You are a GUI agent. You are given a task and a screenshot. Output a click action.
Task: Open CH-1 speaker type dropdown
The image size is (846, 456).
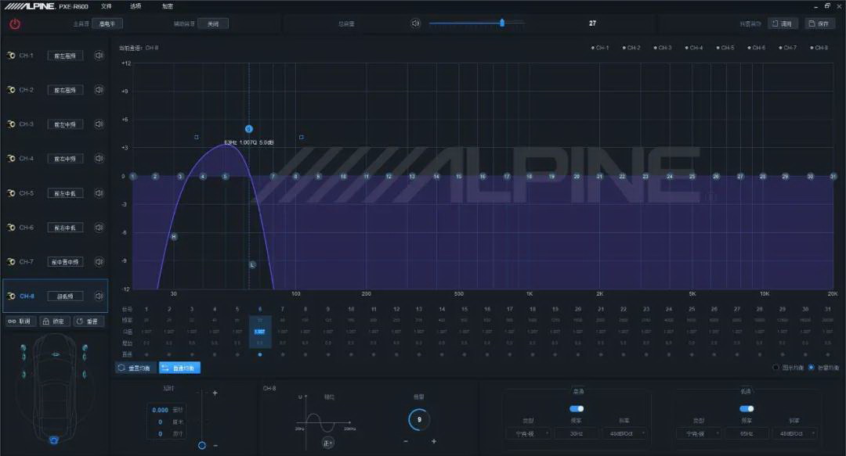click(65, 56)
